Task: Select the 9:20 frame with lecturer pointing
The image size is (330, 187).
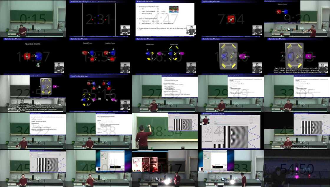Action: 297,19
